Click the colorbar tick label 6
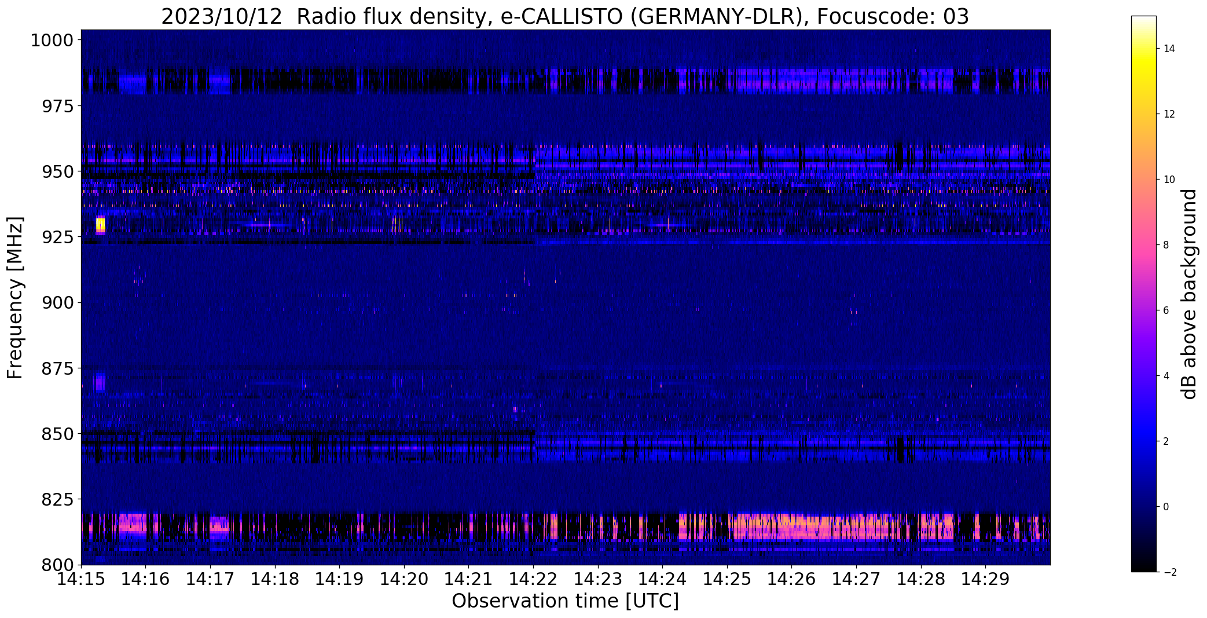This screenshot has height=618, width=1207. 1166,310
